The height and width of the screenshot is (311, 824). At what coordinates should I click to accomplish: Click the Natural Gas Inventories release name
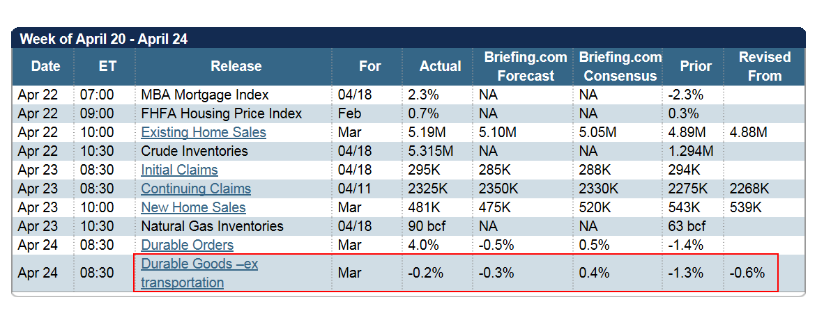(x=213, y=226)
